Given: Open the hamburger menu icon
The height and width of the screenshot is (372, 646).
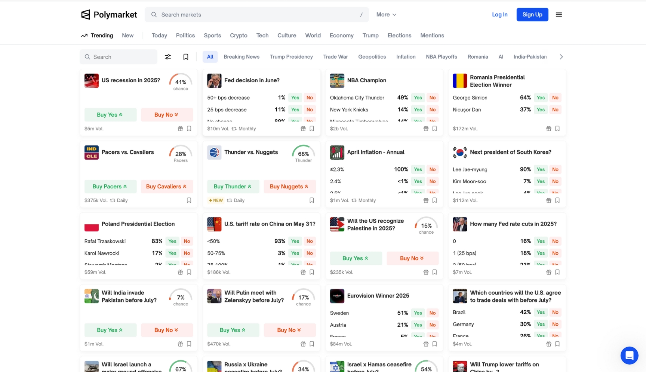Looking at the screenshot, I should 559,15.
